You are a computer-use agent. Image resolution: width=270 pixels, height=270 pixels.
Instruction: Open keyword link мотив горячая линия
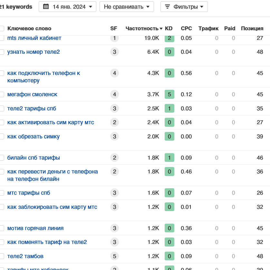point(35,228)
